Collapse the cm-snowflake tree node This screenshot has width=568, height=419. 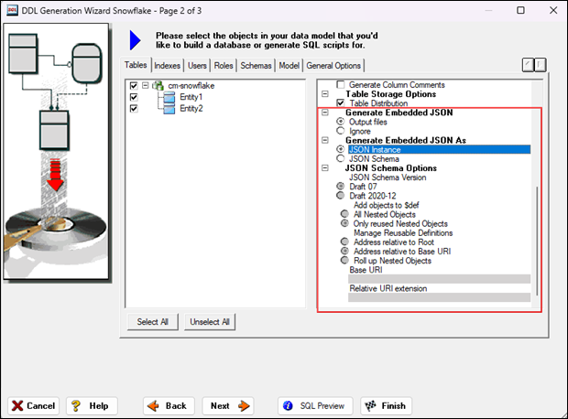pyautogui.click(x=146, y=86)
